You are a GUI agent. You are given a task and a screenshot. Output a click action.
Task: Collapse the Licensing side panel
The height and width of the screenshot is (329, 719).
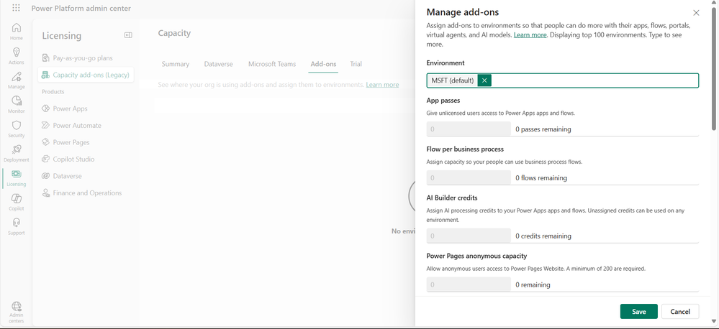[x=128, y=35]
